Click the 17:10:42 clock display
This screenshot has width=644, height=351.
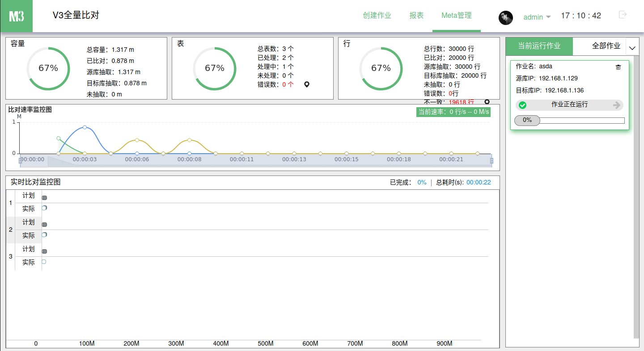(x=581, y=16)
